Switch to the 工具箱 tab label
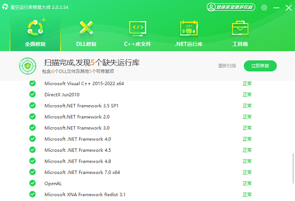The width and height of the screenshot is (295, 201). point(240,44)
